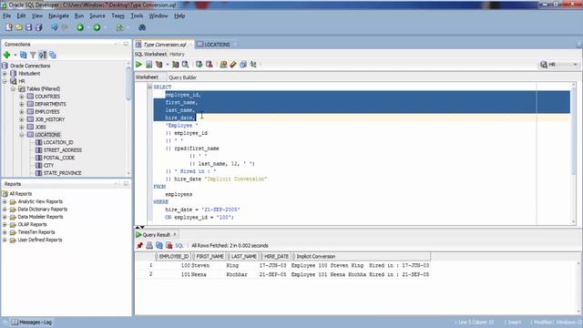Select the Query Result tab
The height and width of the screenshot is (328, 583).
click(x=156, y=235)
